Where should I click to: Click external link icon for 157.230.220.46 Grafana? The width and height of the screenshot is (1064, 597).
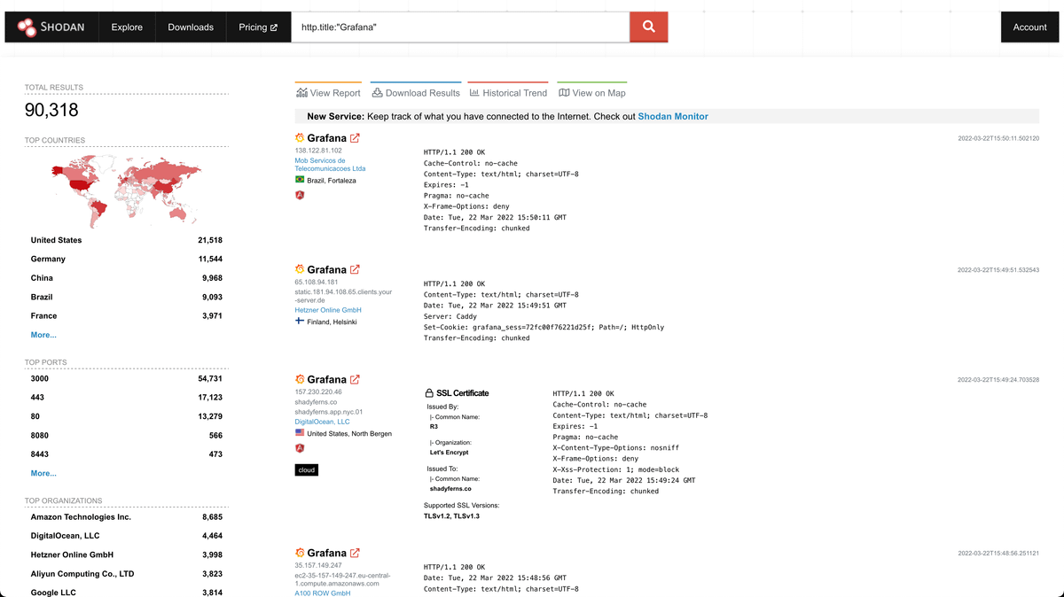tap(355, 379)
